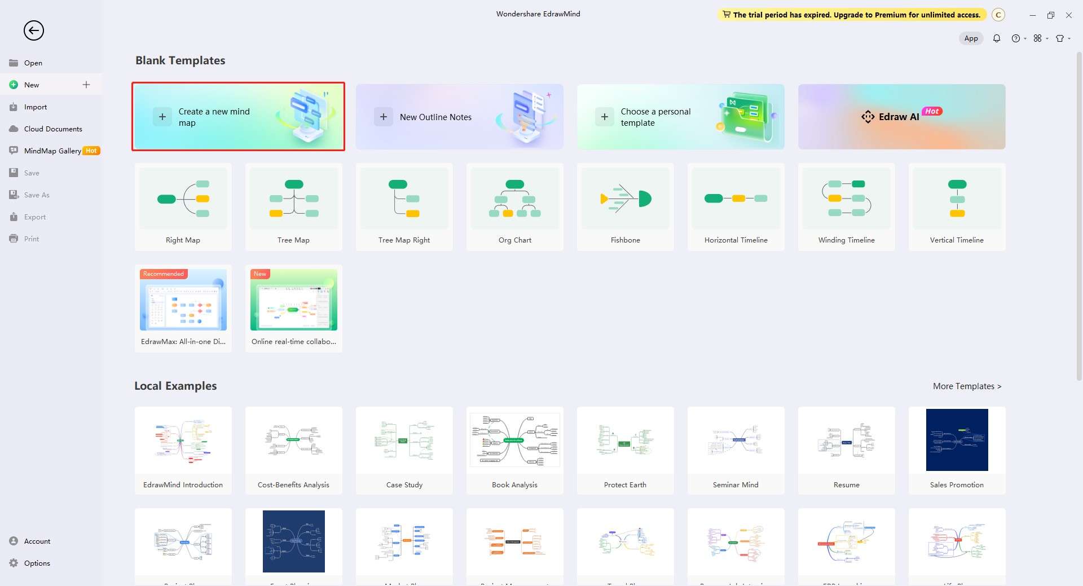The width and height of the screenshot is (1083, 586).
Task: Select Import in the left menu
Action: (51, 107)
